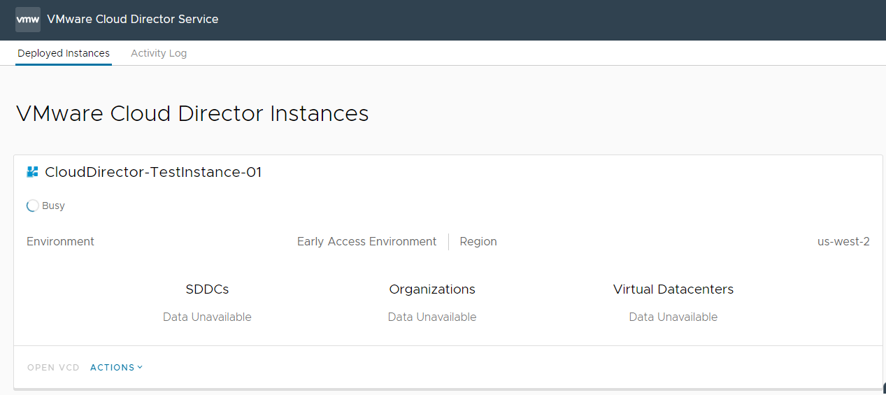Image resolution: width=886 pixels, height=395 pixels.
Task: Click the OPEN VCD button
Action: [53, 367]
